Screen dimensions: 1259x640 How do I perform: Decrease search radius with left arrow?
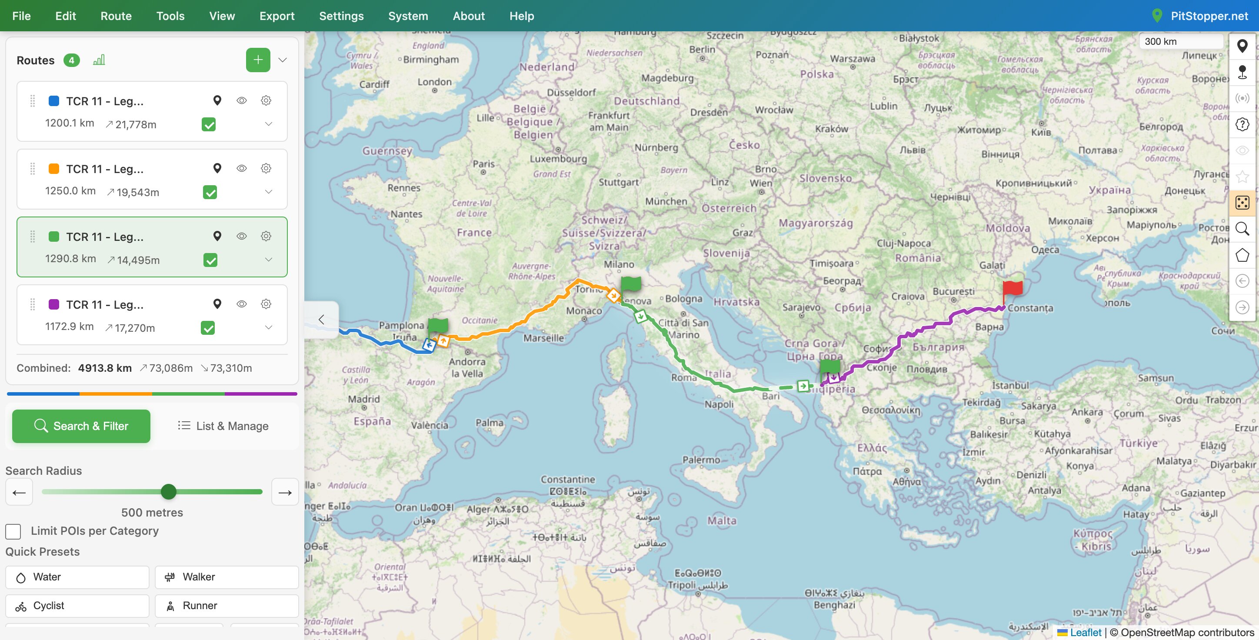[x=19, y=492]
